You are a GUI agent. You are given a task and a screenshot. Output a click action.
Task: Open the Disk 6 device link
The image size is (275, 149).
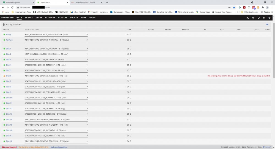9,76
